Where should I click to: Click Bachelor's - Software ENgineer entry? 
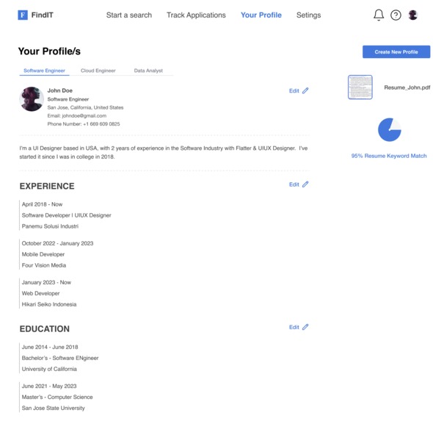click(x=60, y=358)
